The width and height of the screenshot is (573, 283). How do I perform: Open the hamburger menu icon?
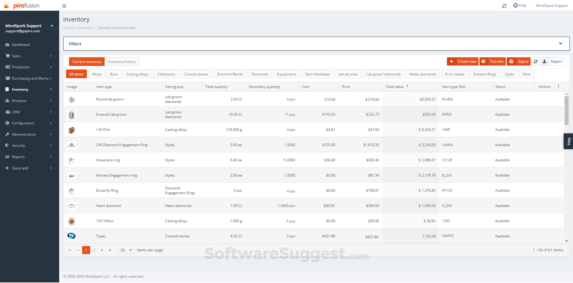point(64,5)
